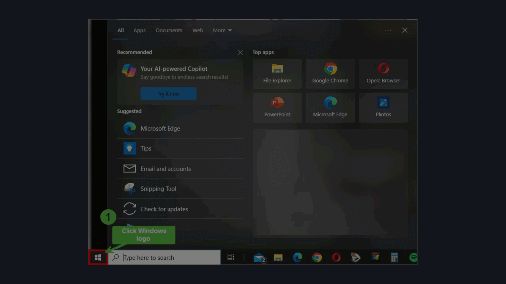Open Photos tile in Top apps
This screenshot has width=506, height=284.
(383, 107)
